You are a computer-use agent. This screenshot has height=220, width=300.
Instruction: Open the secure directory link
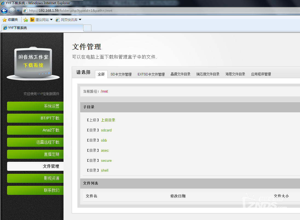[x=106, y=161]
